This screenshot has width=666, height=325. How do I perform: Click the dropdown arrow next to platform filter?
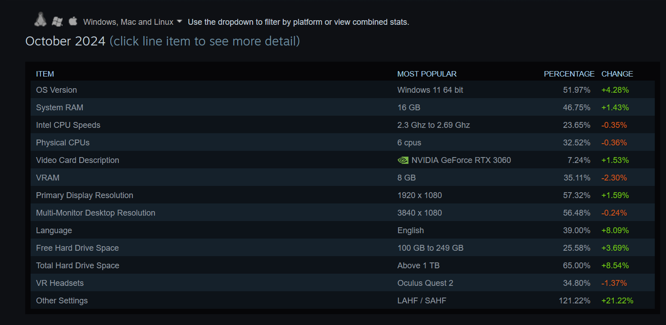pyautogui.click(x=179, y=21)
